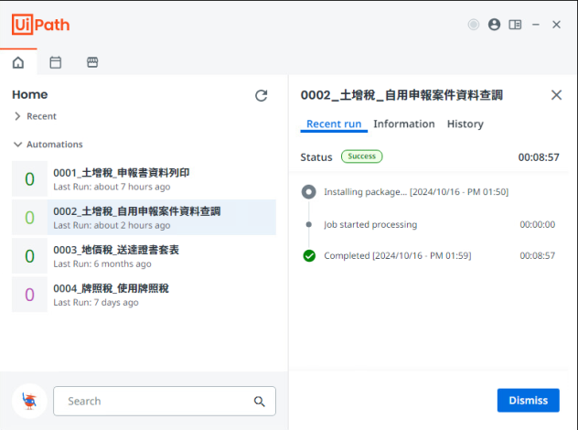Image resolution: width=578 pixels, height=430 pixels.
Task: Close the automation details panel
Action: 556,95
